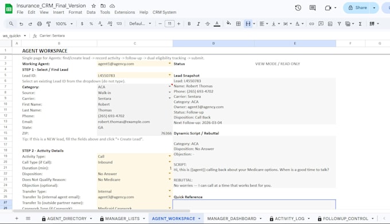
Task: Open the fill color picker
Action: (x=229, y=23)
